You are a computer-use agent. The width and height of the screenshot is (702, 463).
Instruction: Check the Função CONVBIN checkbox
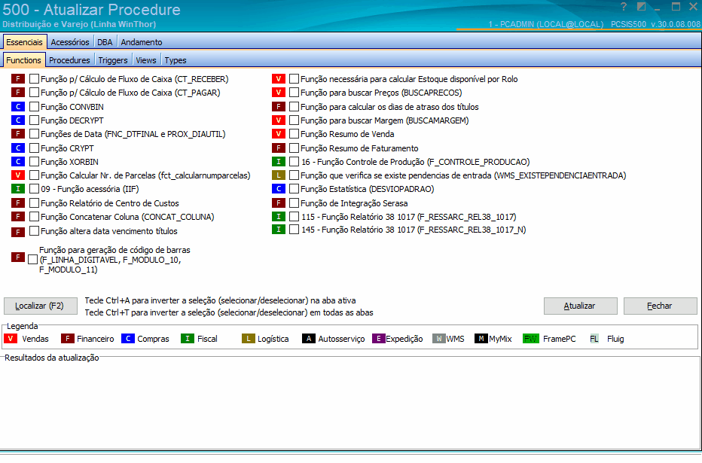(x=34, y=106)
